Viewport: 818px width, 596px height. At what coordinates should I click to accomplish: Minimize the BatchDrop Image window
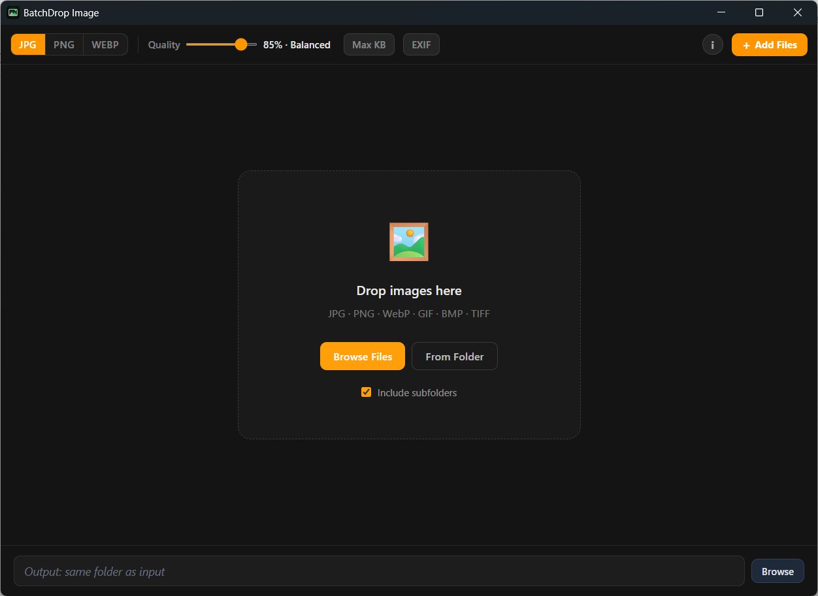pos(721,12)
